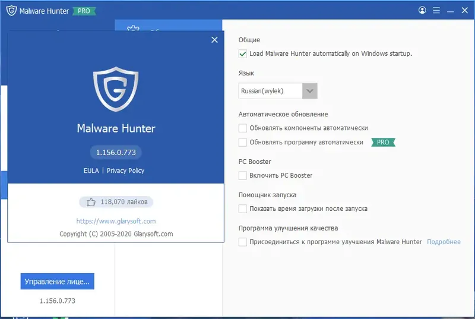
Task: Close the Malware Hunter main window
Action: 465,10
